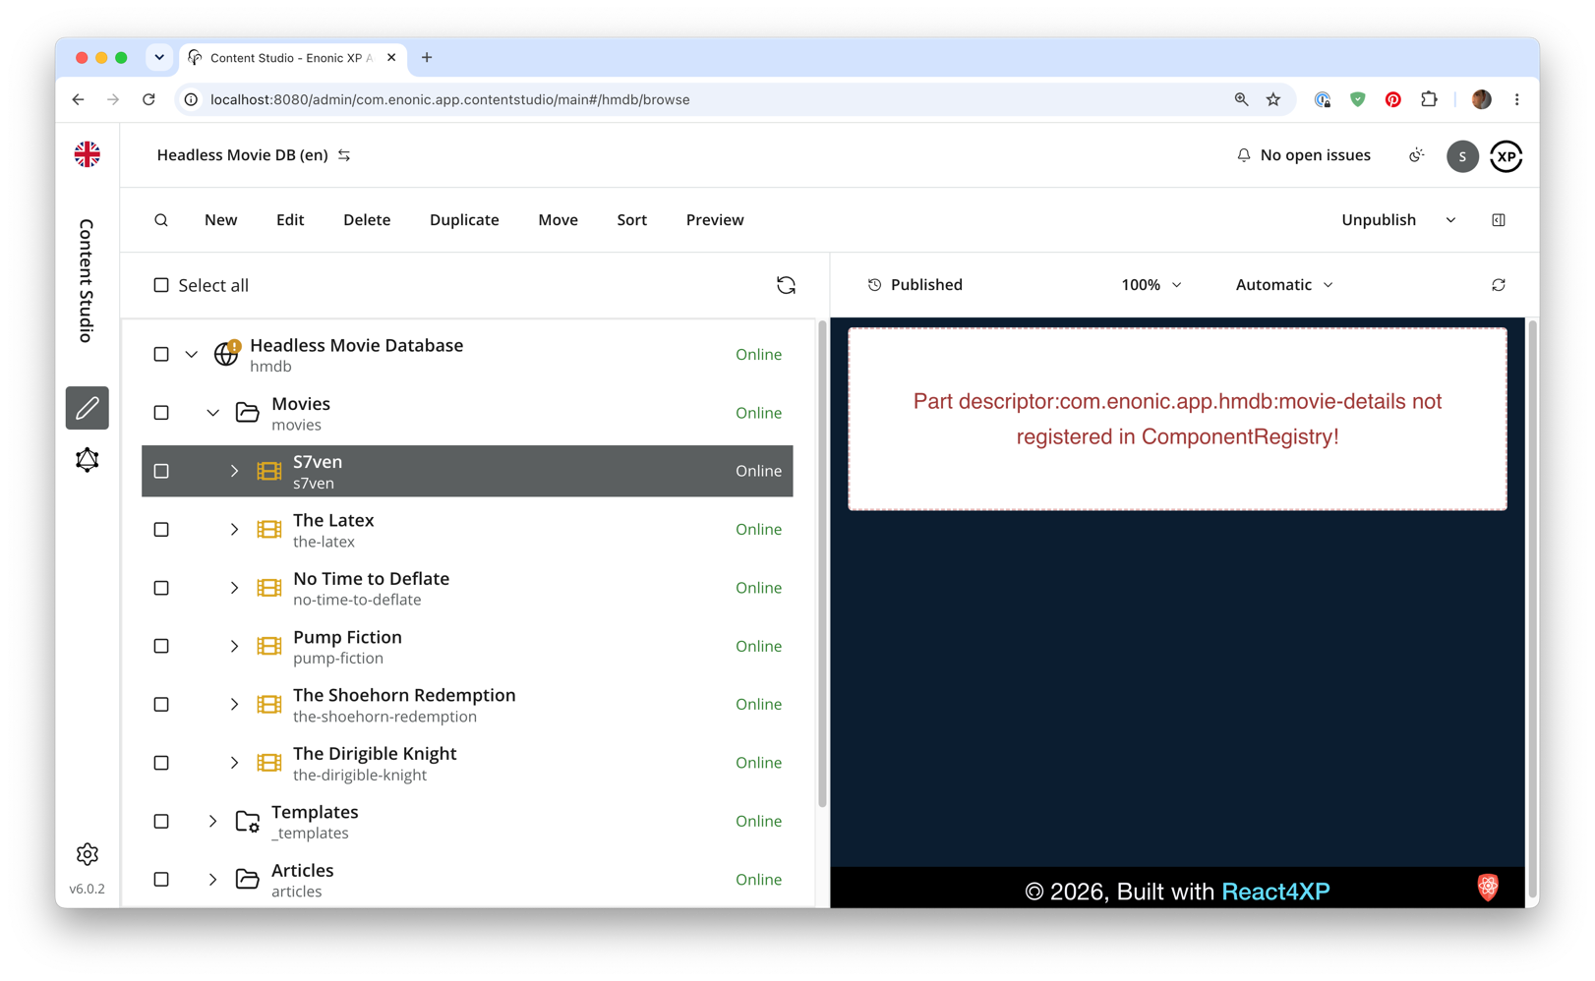
Task: Open a new browser tab
Action: coord(427,58)
